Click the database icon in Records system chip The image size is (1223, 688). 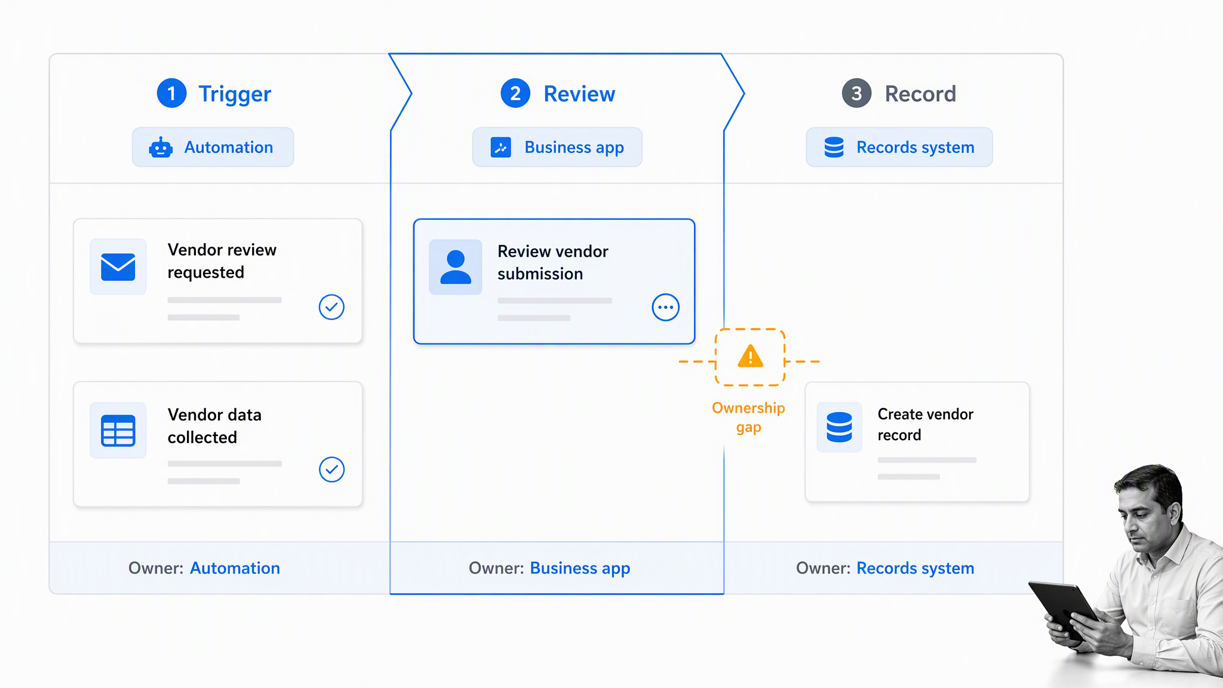pyautogui.click(x=834, y=147)
